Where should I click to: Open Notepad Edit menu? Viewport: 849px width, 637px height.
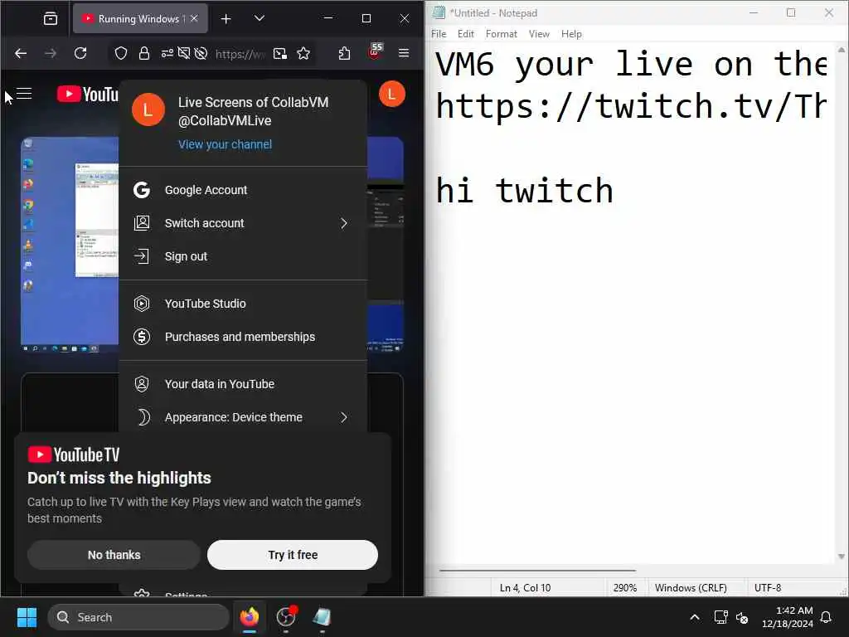tap(466, 33)
